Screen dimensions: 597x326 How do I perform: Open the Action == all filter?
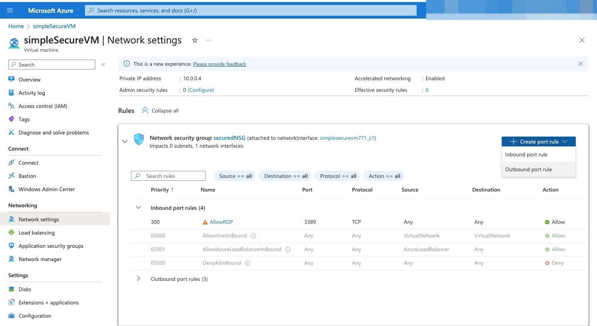click(384, 176)
